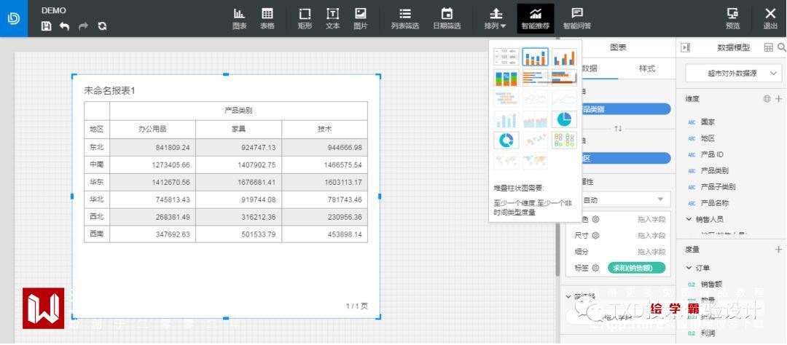The image size is (787, 345).
Task: Select the 产品名称 dimension field
Action: pyautogui.click(x=715, y=203)
